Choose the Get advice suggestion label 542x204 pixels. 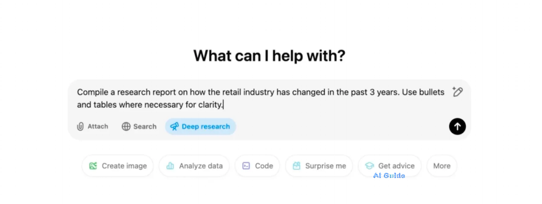tap(396, 166)
